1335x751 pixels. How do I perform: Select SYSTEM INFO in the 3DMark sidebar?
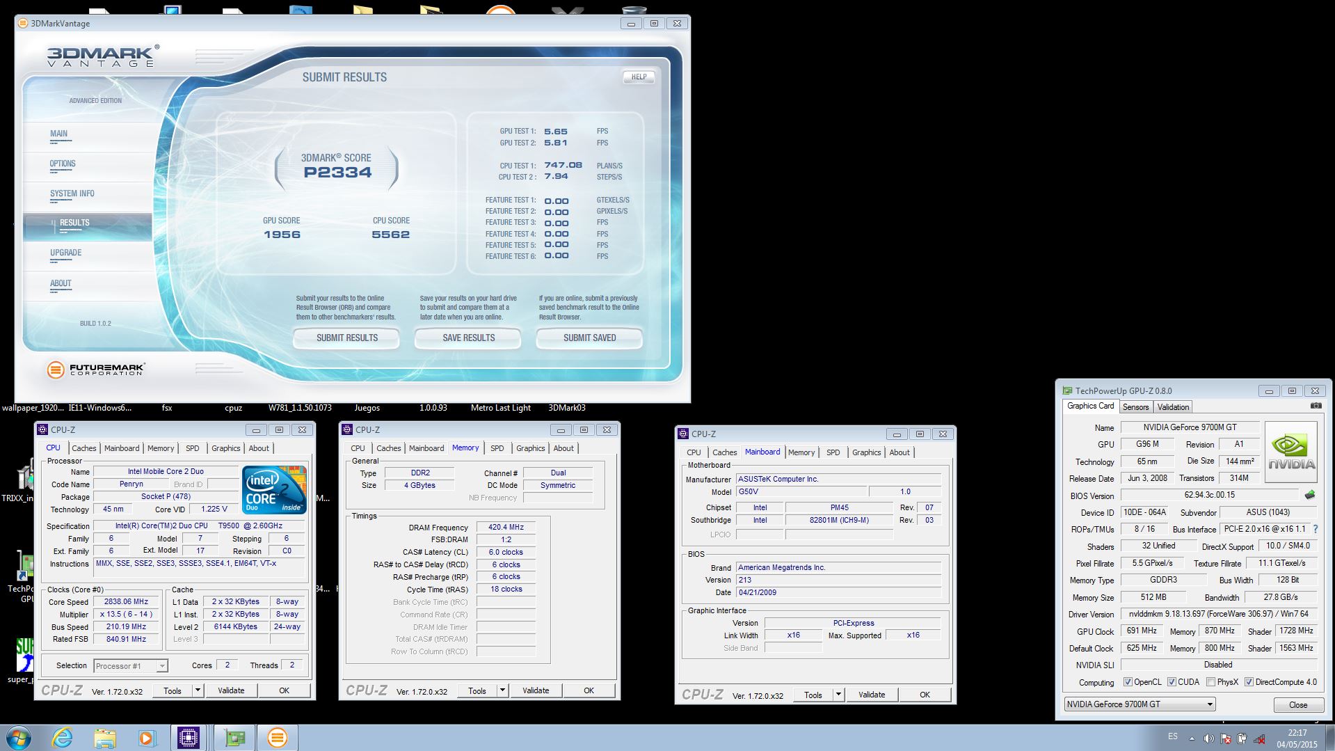coord(72,194)
